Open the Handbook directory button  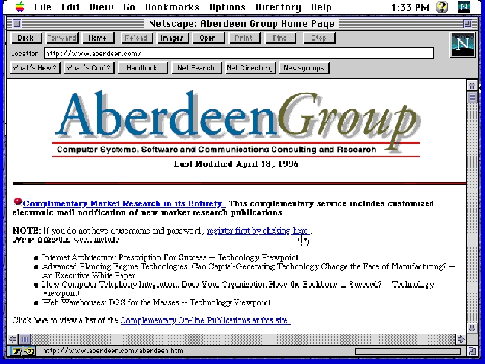[x=142, y=68]
